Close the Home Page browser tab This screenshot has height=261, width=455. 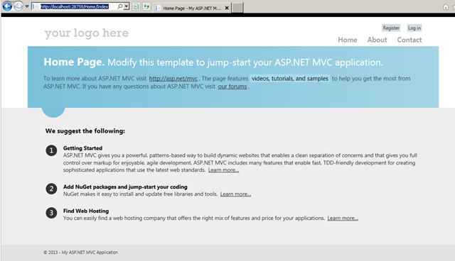pyautogui.click(x=227, y=8)
